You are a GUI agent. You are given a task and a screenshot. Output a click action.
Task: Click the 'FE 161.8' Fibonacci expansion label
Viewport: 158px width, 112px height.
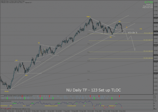[x=148, y=51]
